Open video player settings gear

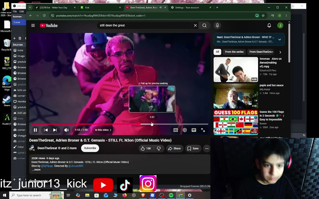[185, 130]
